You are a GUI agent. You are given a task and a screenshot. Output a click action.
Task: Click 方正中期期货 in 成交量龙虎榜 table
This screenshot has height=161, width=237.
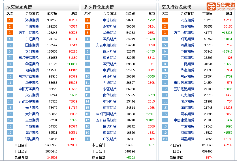coord(29,33)
